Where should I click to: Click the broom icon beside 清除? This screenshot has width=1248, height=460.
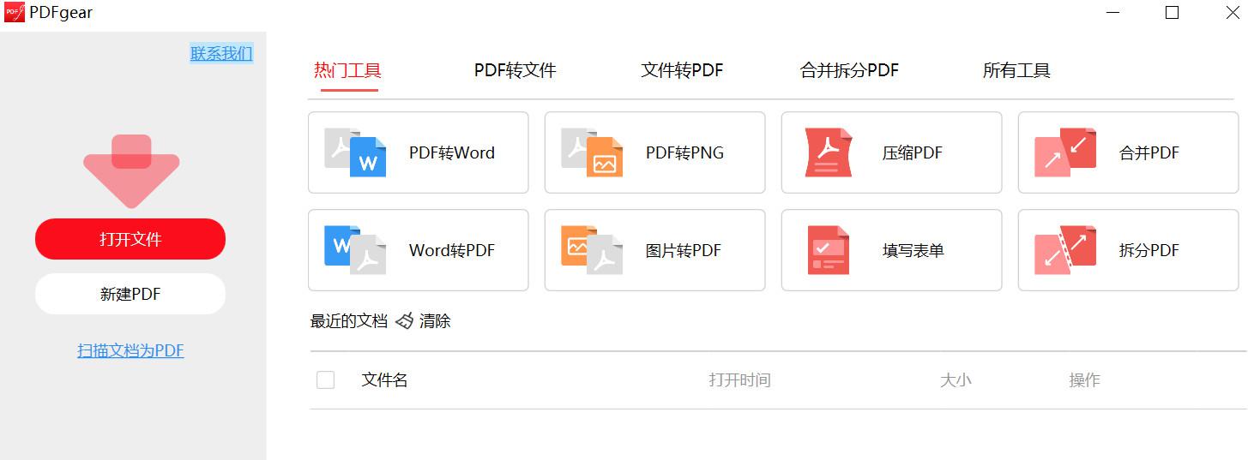(x=404, y=321)
